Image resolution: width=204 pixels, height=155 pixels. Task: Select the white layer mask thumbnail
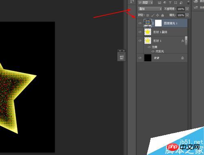point(158,23)
